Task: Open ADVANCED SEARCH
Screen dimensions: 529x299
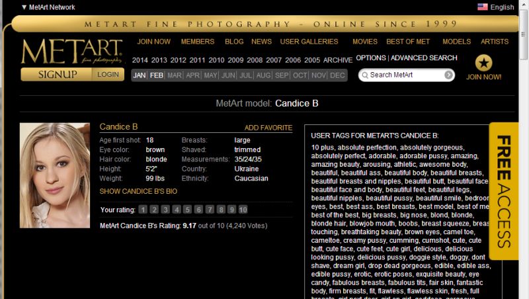Action: (424, 58)
